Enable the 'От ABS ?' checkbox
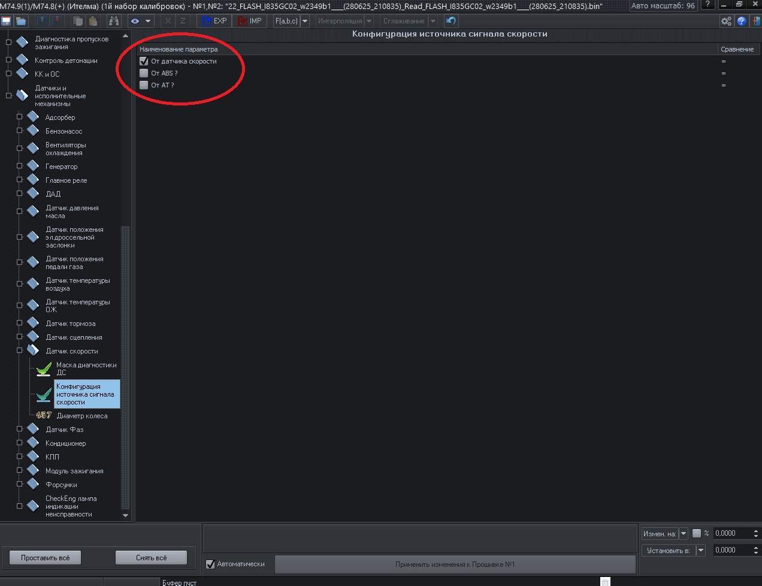The width and height of the screenshot is (762, 586). tap(144, 73)
